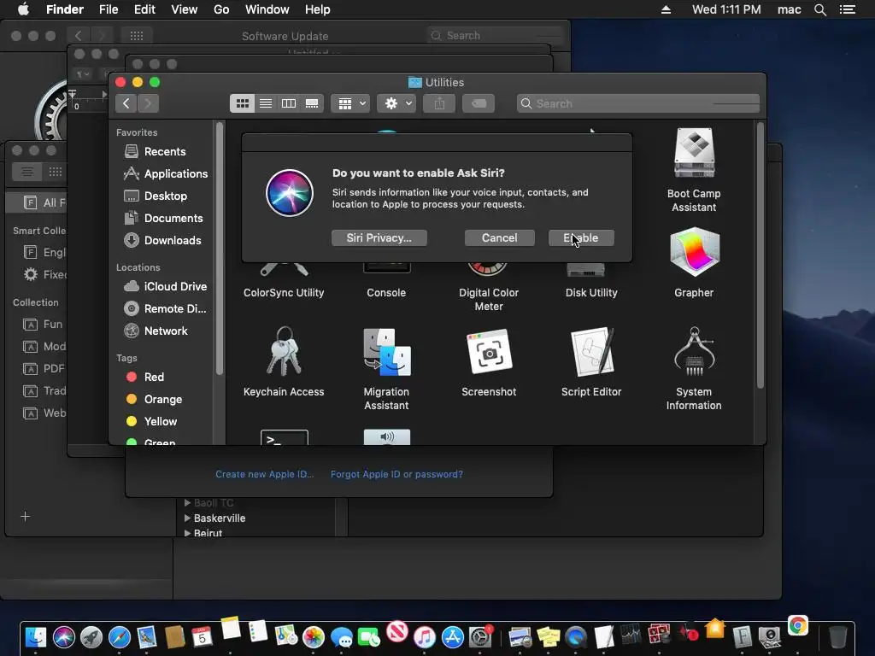The width and height of the screenshot is (875, 656).
Task: Click Create new Apple ID link
Action: point(265,474)
